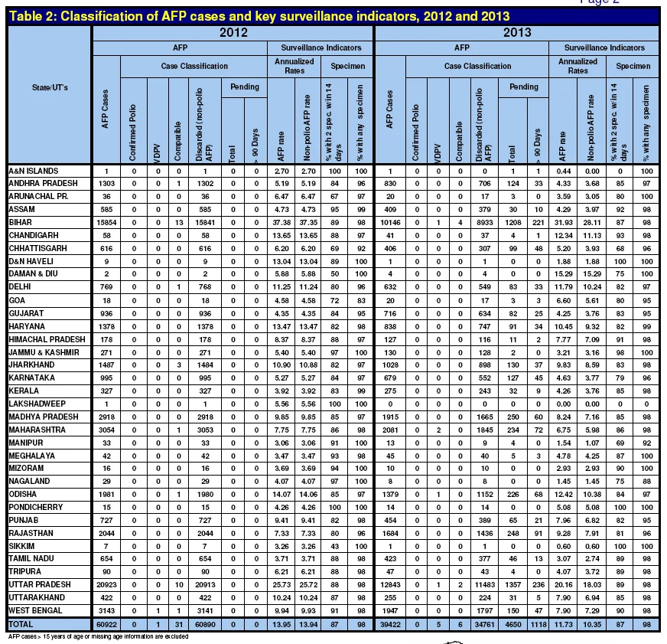The height and width of the screenshot is (644, 667).
Task: Click the 'ASSAM' row label
Action: tap(21, 209)
